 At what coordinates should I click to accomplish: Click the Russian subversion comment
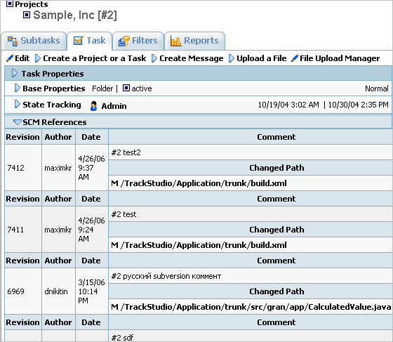click(166, 276)
